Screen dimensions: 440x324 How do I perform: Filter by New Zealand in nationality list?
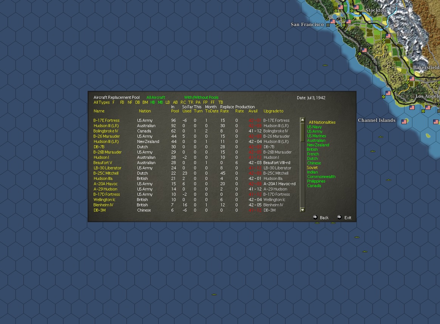click(318, 145)
